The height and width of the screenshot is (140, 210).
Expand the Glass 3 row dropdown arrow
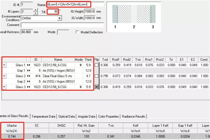(4, 87)
